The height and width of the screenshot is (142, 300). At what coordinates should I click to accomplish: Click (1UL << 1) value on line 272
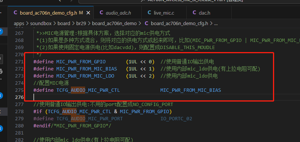click(x=140, y=69)
